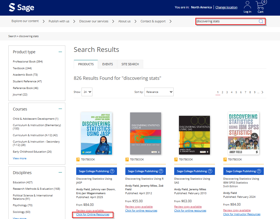Filter by Reference Book (46)
Screen dimensions: 280x219
click(25, 88)
